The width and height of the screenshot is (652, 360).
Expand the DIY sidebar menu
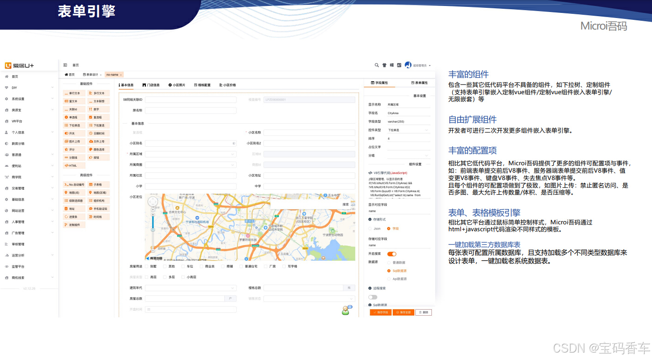pos(29,88)
